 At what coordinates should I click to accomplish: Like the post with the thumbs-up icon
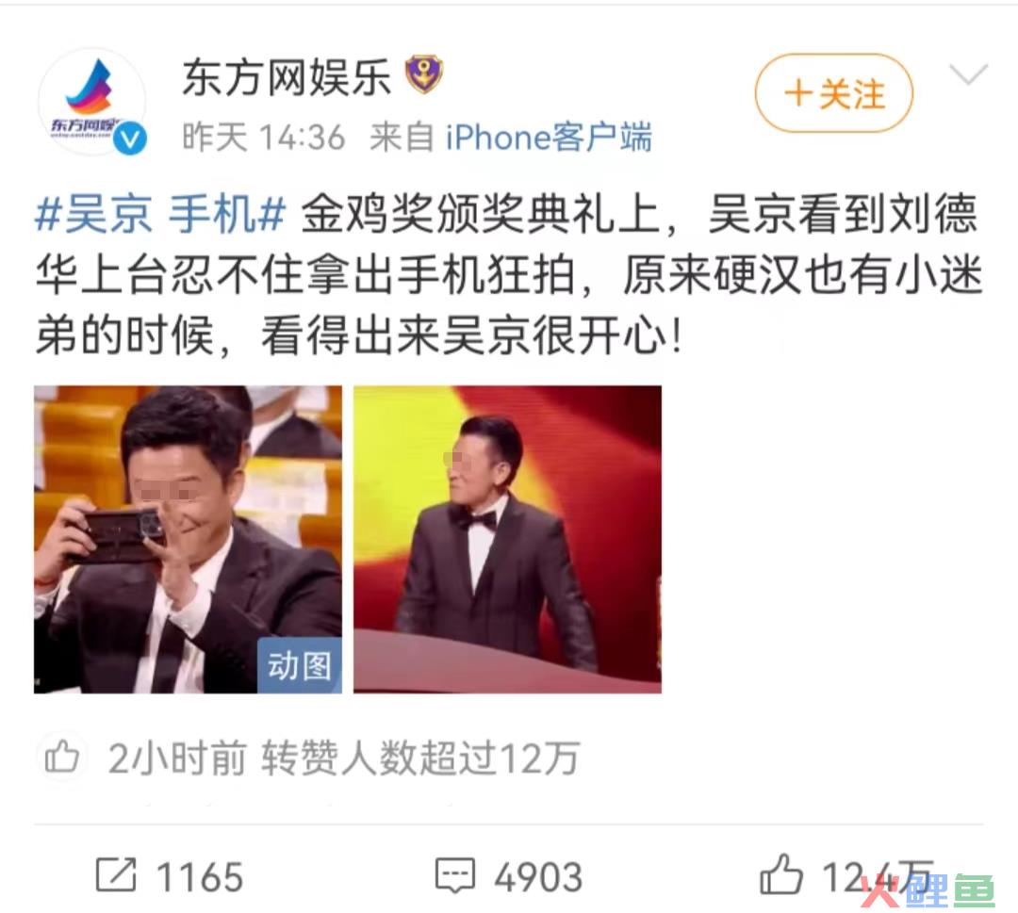click(x=781, y=874)
